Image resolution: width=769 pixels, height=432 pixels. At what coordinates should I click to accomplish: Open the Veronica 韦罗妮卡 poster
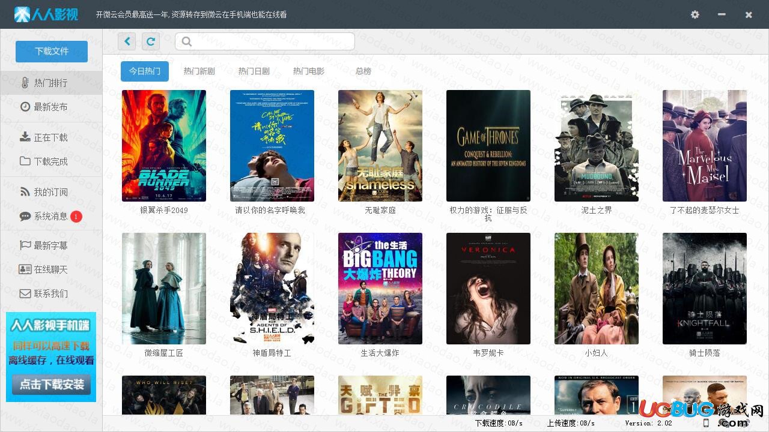(x=488, y=289)
